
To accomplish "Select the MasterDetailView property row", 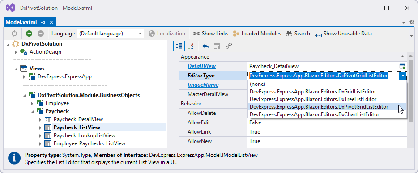I will pos(213,94).
